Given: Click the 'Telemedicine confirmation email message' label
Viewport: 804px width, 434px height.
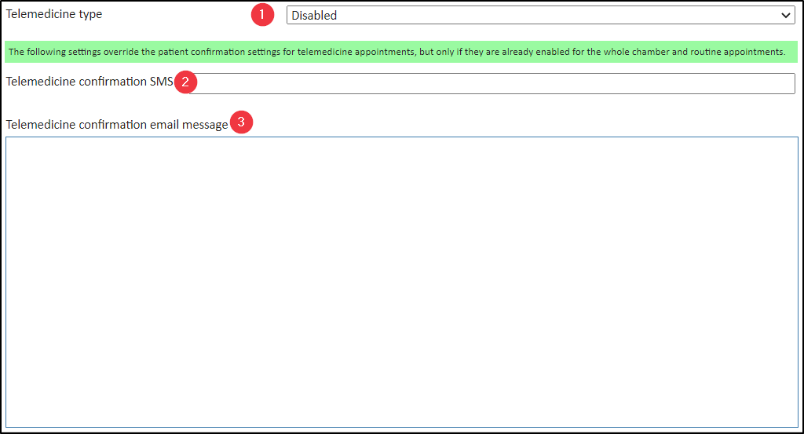Looking at the screenshot, I should coord(116,124).
